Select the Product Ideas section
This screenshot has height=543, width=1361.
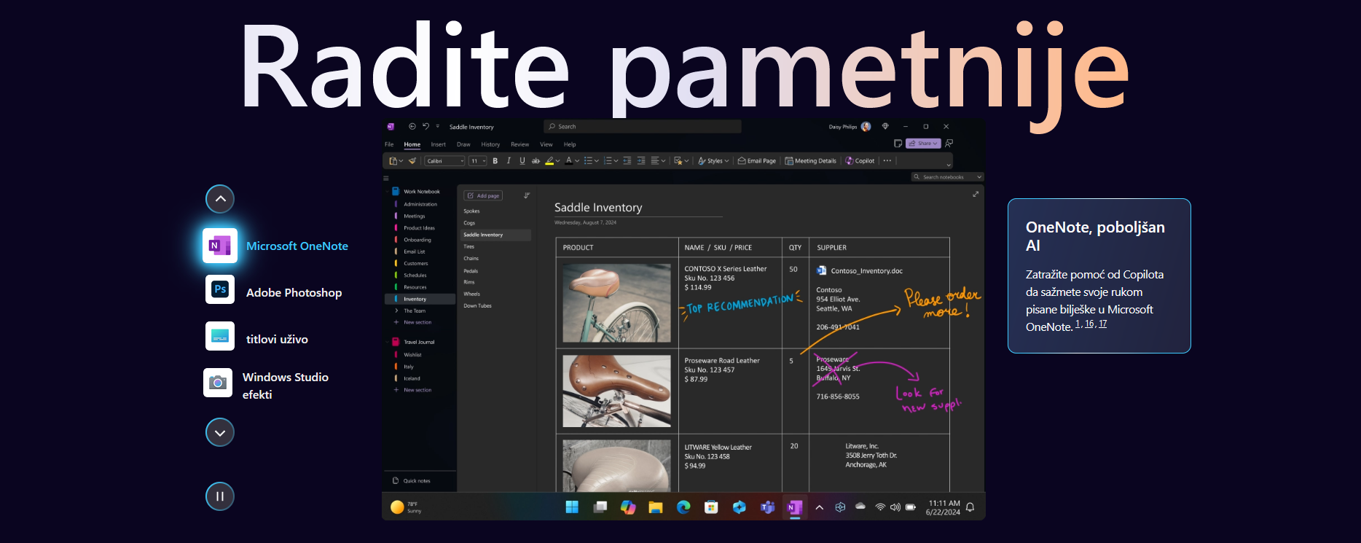(419, 228)
